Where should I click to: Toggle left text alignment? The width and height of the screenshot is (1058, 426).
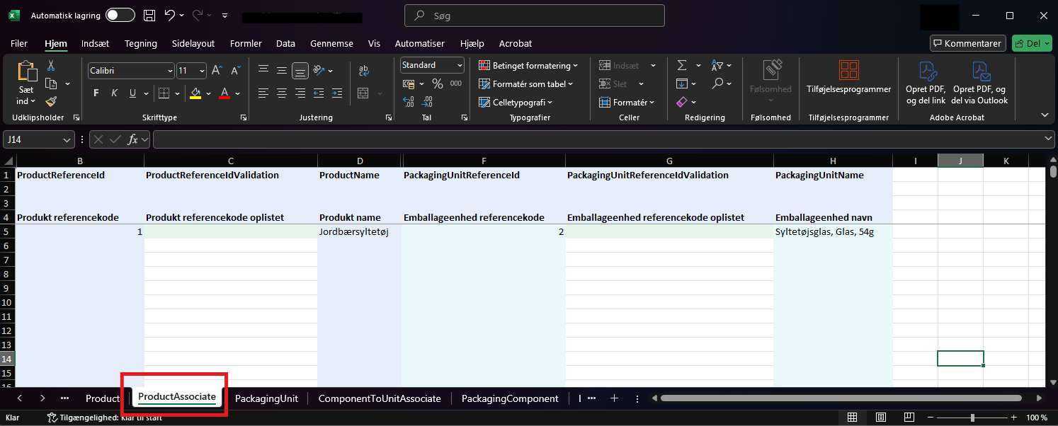(x=263, y=93)
